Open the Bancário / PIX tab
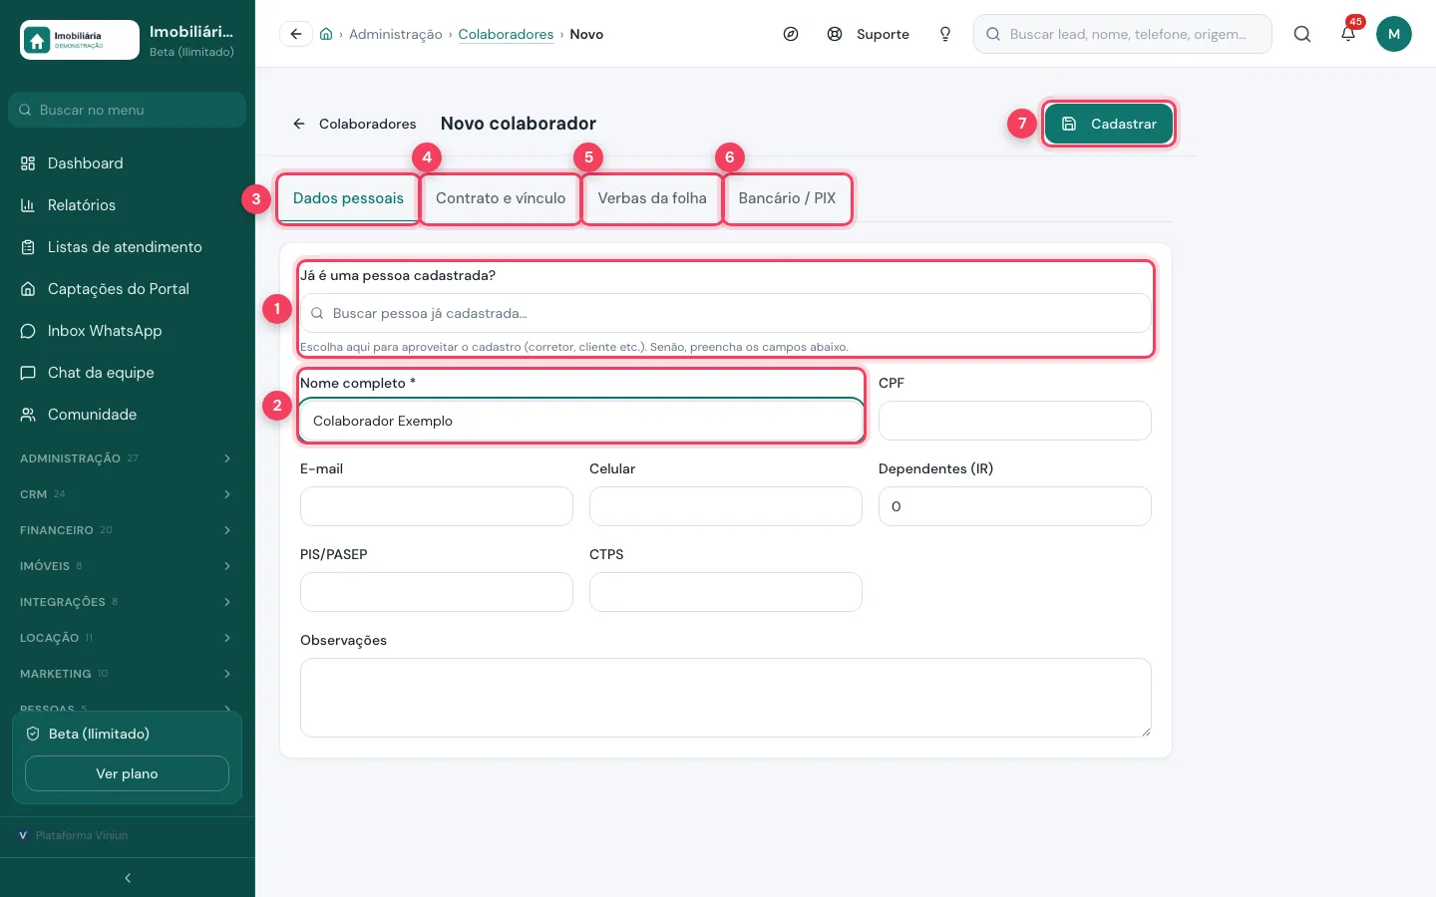The image size is (1436, 897). coord(787,198)
